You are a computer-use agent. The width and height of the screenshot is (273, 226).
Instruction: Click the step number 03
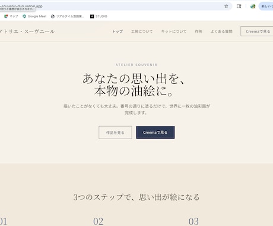[x=193, y=221]
